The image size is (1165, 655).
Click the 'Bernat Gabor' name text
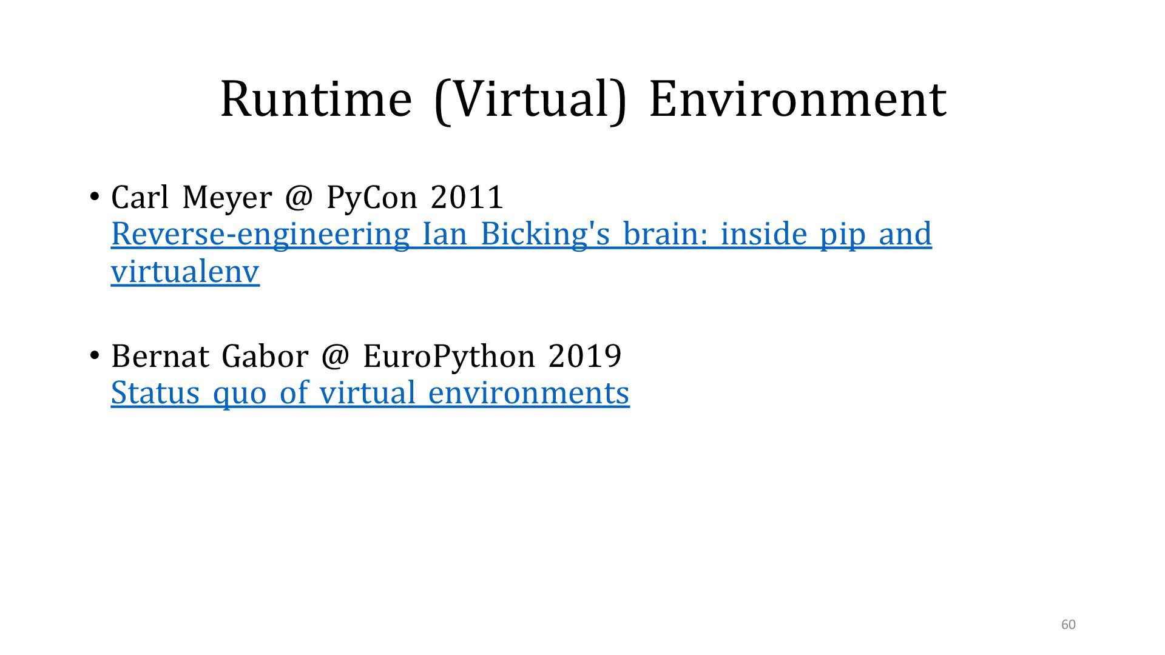tap(210, 356)
